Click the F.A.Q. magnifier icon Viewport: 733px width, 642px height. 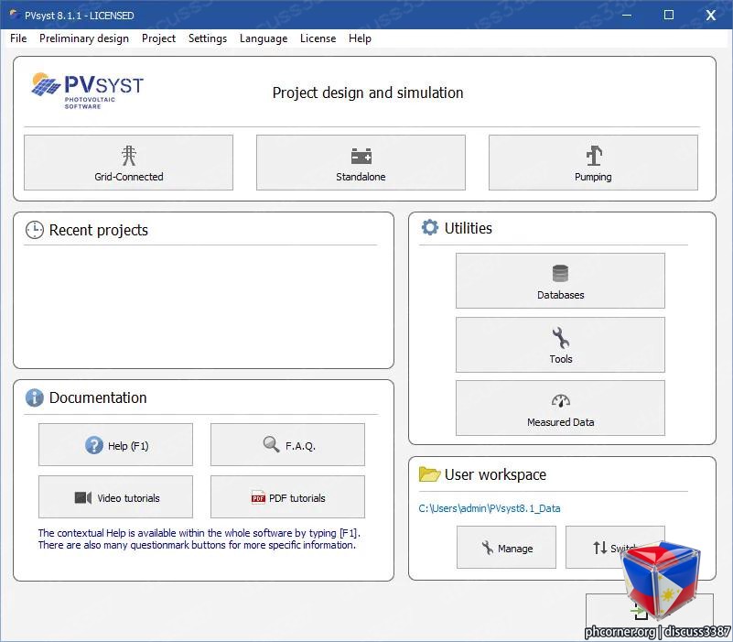(271, 444)
